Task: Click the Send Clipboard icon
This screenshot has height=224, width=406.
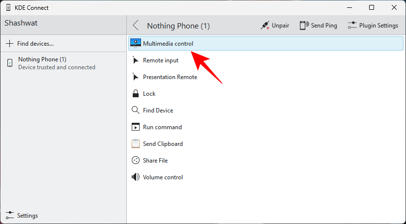Action: click(136, 144)
